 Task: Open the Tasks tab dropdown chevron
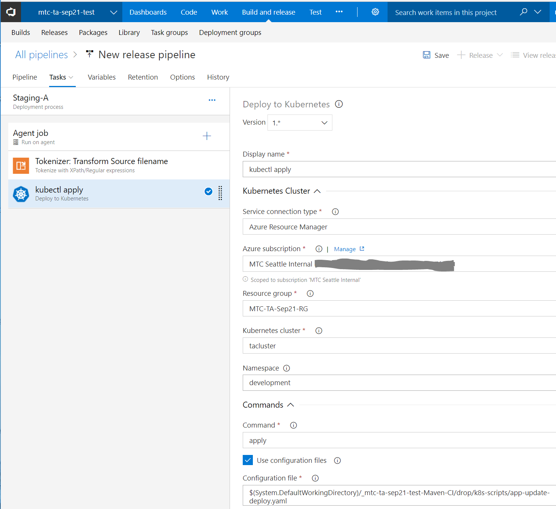71,77
